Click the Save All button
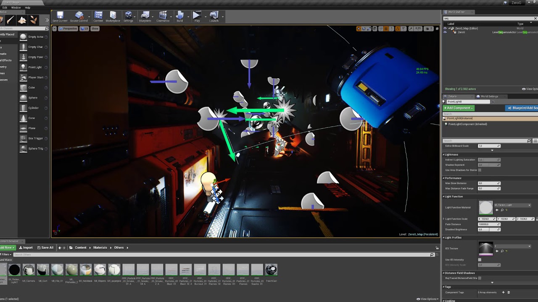Image resolution: width=538 pixels, height=302 pixels. (45, 247)
